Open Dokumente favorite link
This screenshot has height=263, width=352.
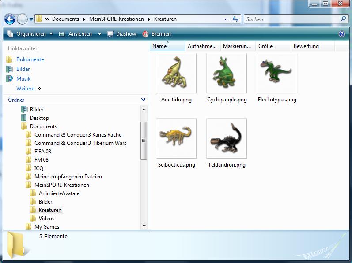click(x=30, y=59)
